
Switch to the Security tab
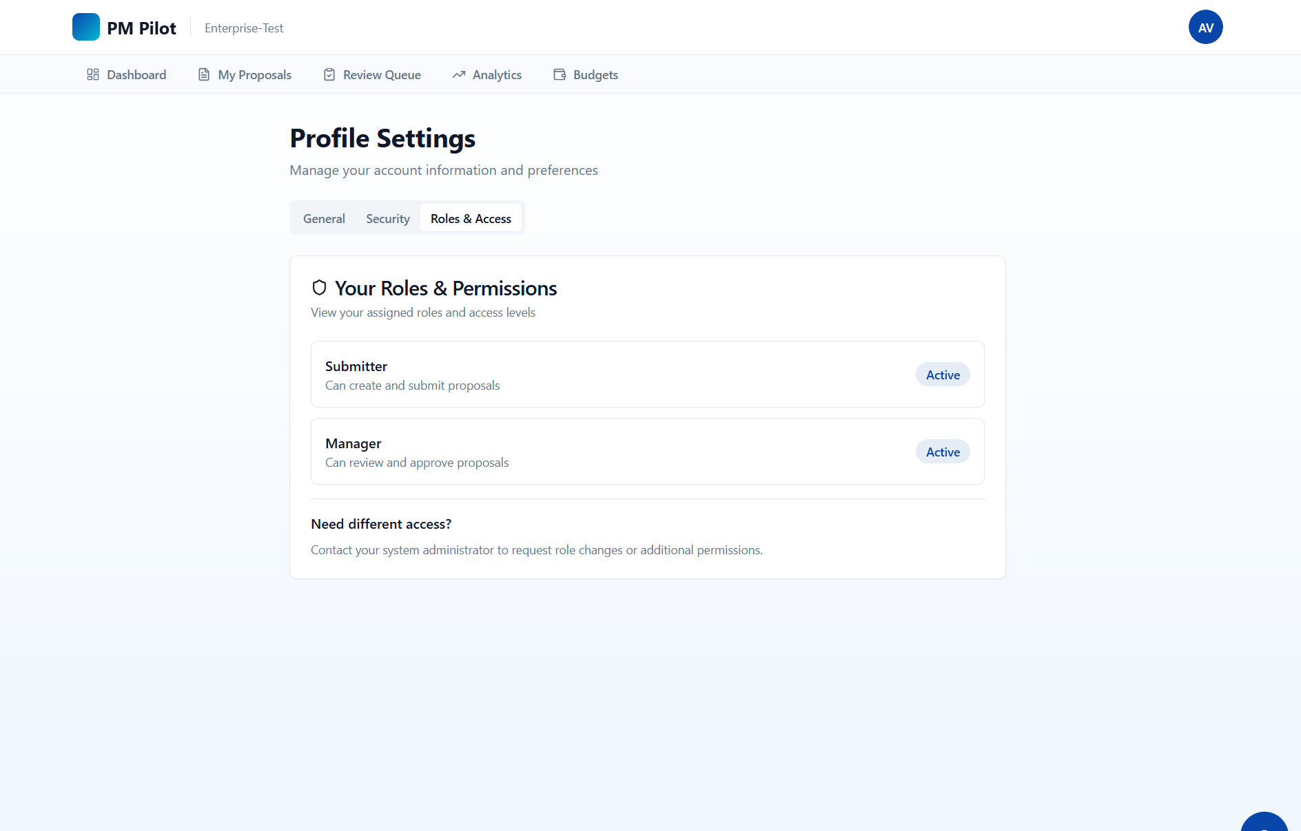pyautogui.click(x=388, y=218)
